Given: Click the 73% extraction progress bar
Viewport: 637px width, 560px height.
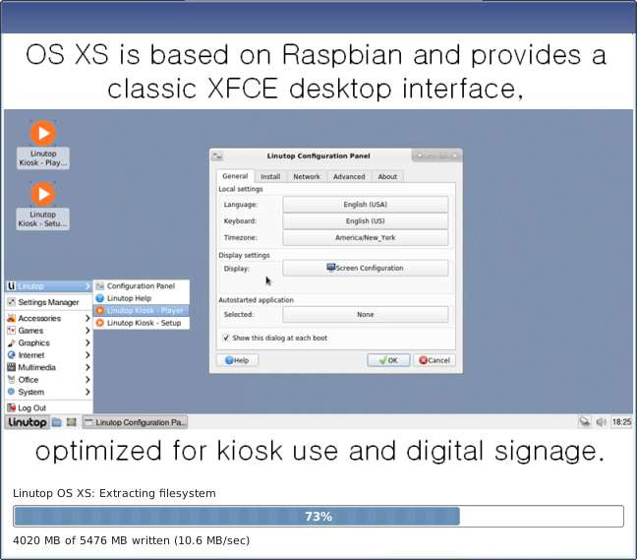Looking at the screenshot, I should [x=318, y=517].
